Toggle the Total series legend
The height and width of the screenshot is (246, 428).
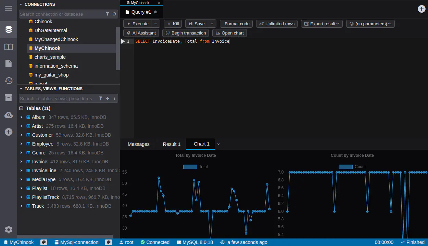click(x=190, y=167)
